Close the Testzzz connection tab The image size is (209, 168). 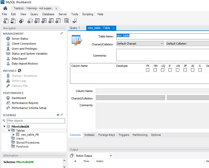coord(56,9)
